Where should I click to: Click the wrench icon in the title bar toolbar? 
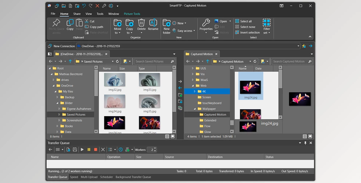click(x=104, y=6)
